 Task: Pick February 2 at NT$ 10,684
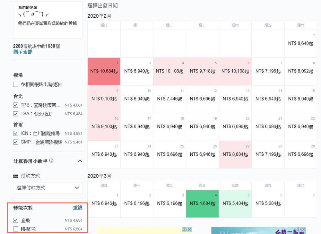coord(104,71)
